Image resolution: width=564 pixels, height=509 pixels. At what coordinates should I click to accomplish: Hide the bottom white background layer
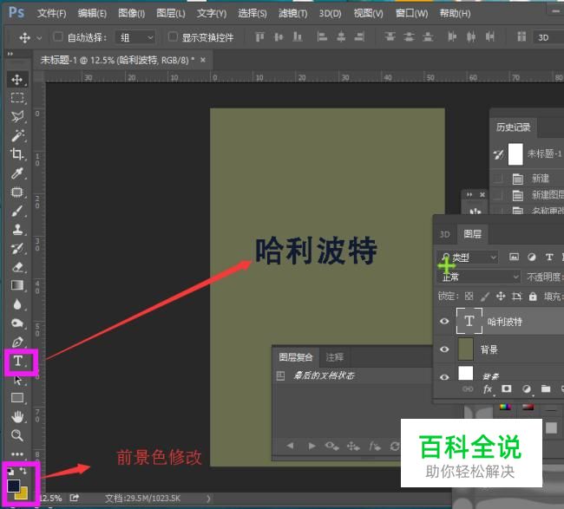[x=444, y=376]
